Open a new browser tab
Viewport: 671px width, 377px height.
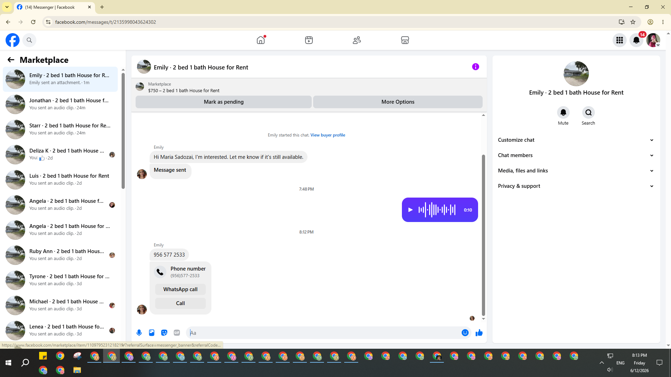[102, 7]
